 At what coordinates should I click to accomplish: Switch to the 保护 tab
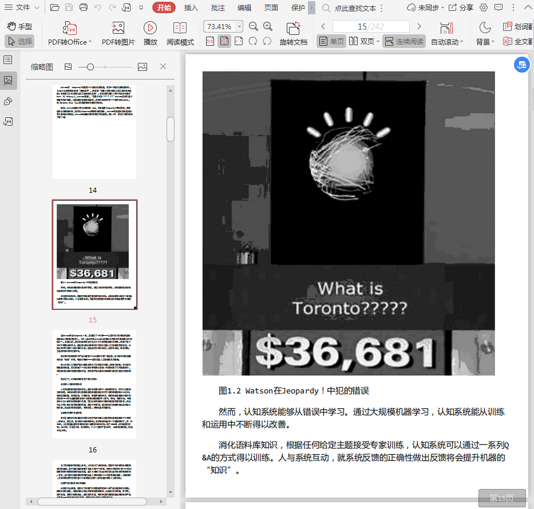point(298,7)
